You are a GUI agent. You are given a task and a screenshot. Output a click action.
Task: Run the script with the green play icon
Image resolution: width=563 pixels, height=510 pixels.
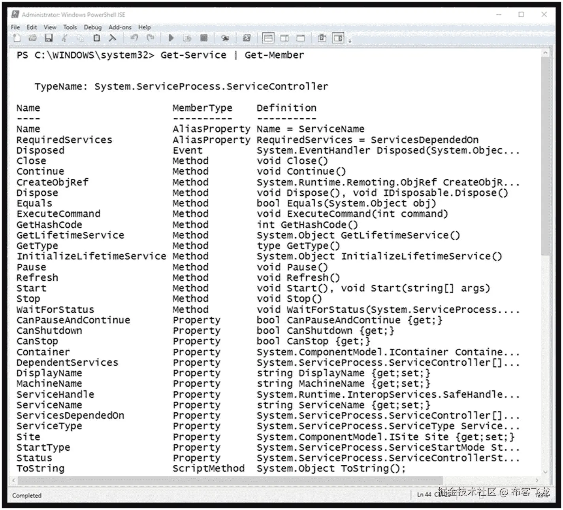[171, 38]
